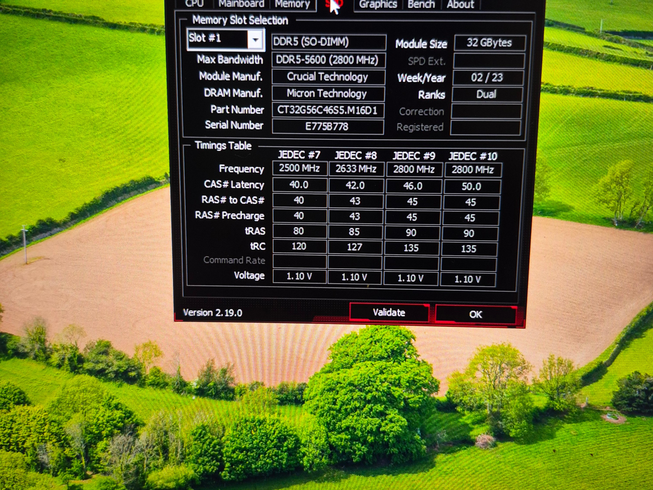Select serial number E775B778
Image resolution: width=653 pixels, height=490 pixels.
(x=328, y=127)
